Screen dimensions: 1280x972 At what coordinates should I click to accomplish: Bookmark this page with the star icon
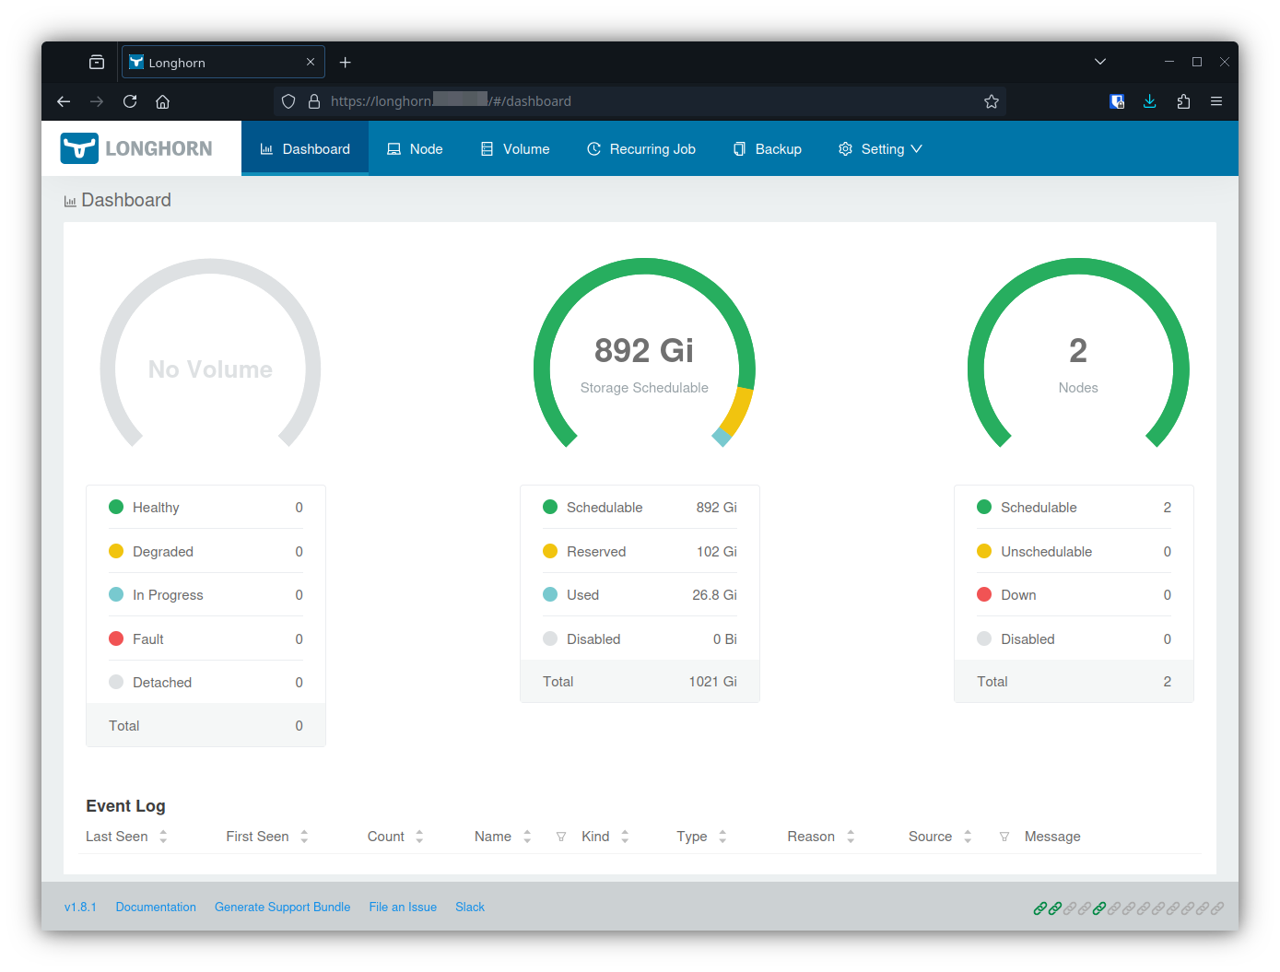pos(992,101)
